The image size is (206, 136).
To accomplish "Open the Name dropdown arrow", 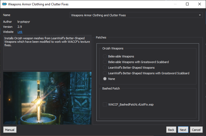I will coord(200,15).
